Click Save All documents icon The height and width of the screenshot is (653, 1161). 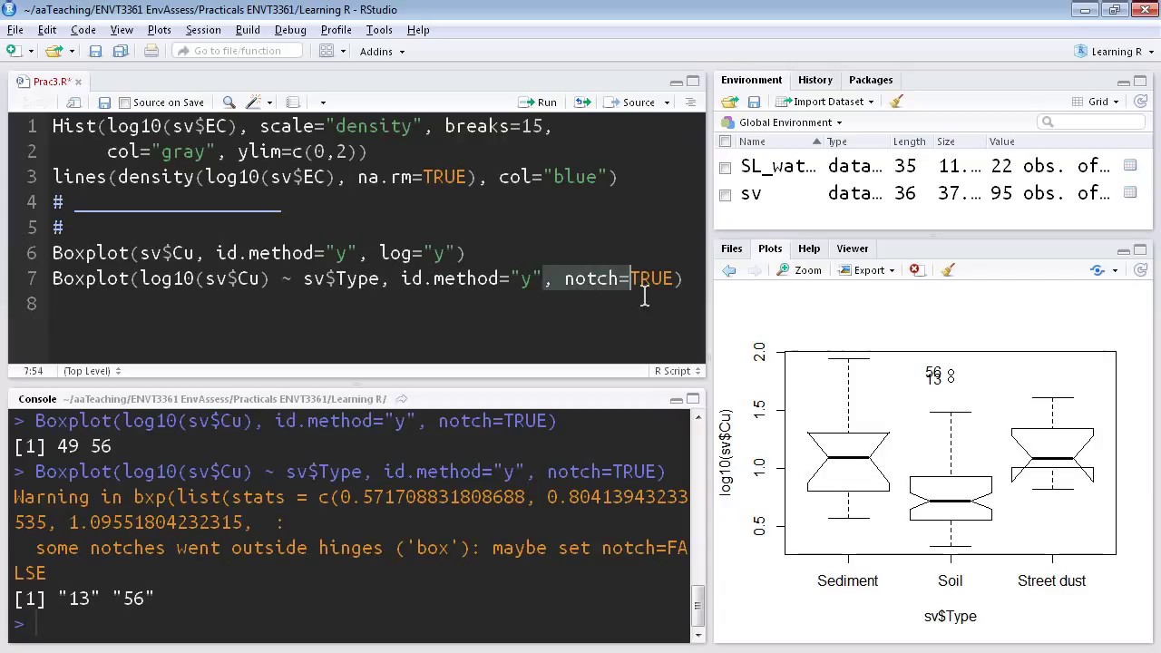click(121, 52)
